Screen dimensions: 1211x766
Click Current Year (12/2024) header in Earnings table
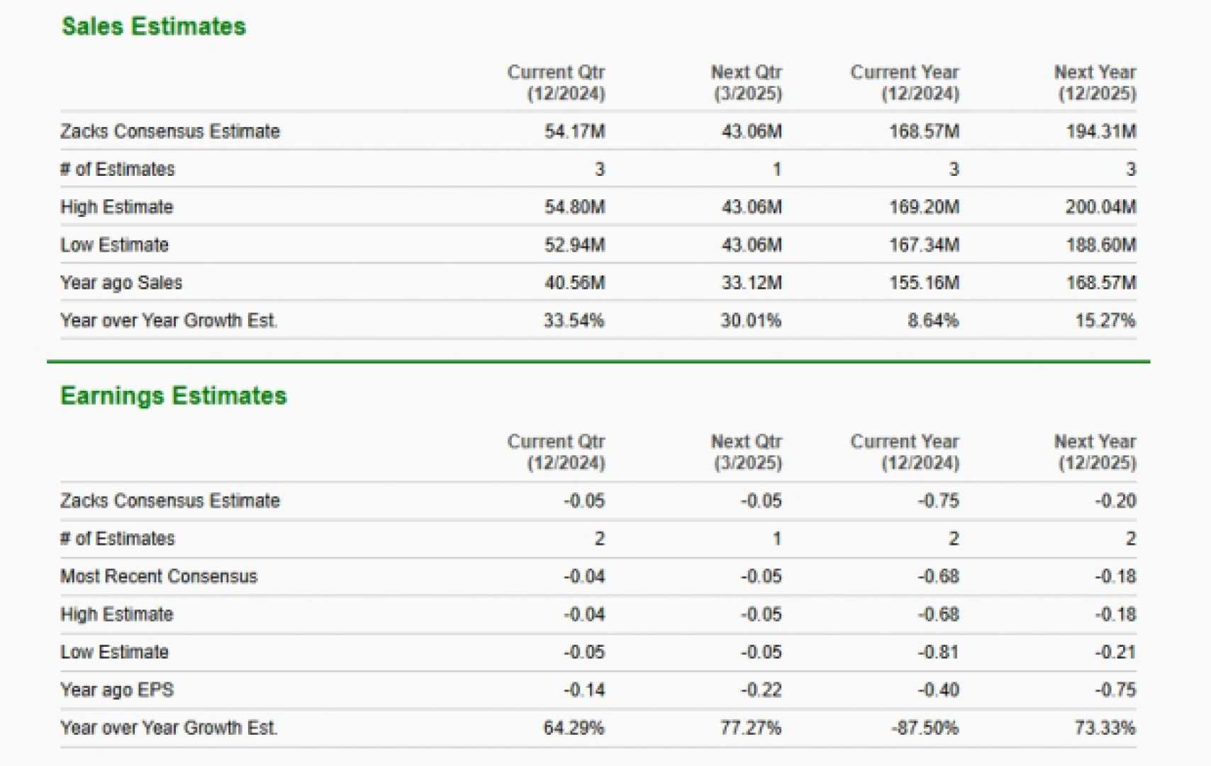(x=905, y=453)
